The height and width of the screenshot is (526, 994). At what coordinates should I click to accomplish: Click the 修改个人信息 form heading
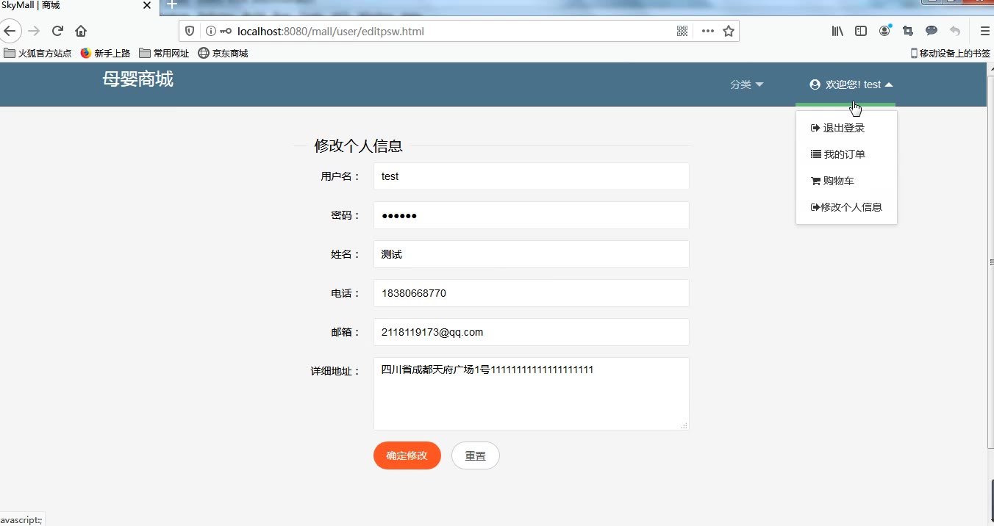(x=359, y=145)
